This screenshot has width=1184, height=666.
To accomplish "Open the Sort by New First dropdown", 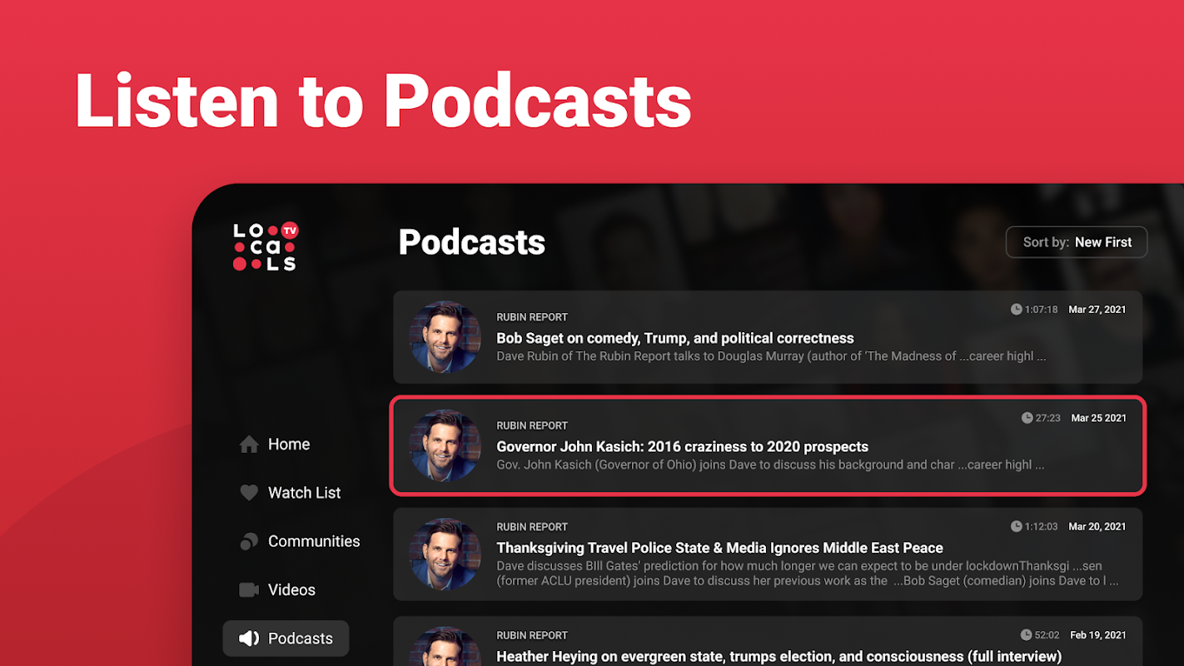I will pyautogui.click(x=1077, y=242).
